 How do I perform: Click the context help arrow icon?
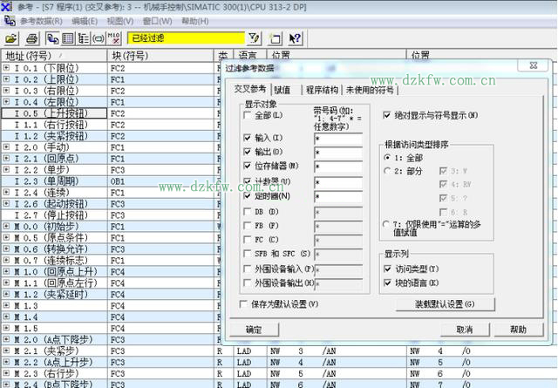click(295, 38)
